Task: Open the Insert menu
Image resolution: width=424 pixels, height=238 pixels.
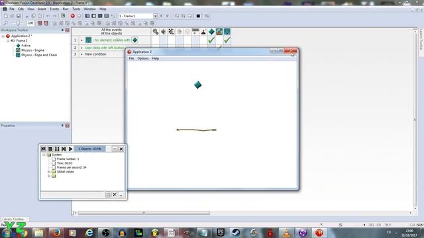Action: tap(42, 9)
